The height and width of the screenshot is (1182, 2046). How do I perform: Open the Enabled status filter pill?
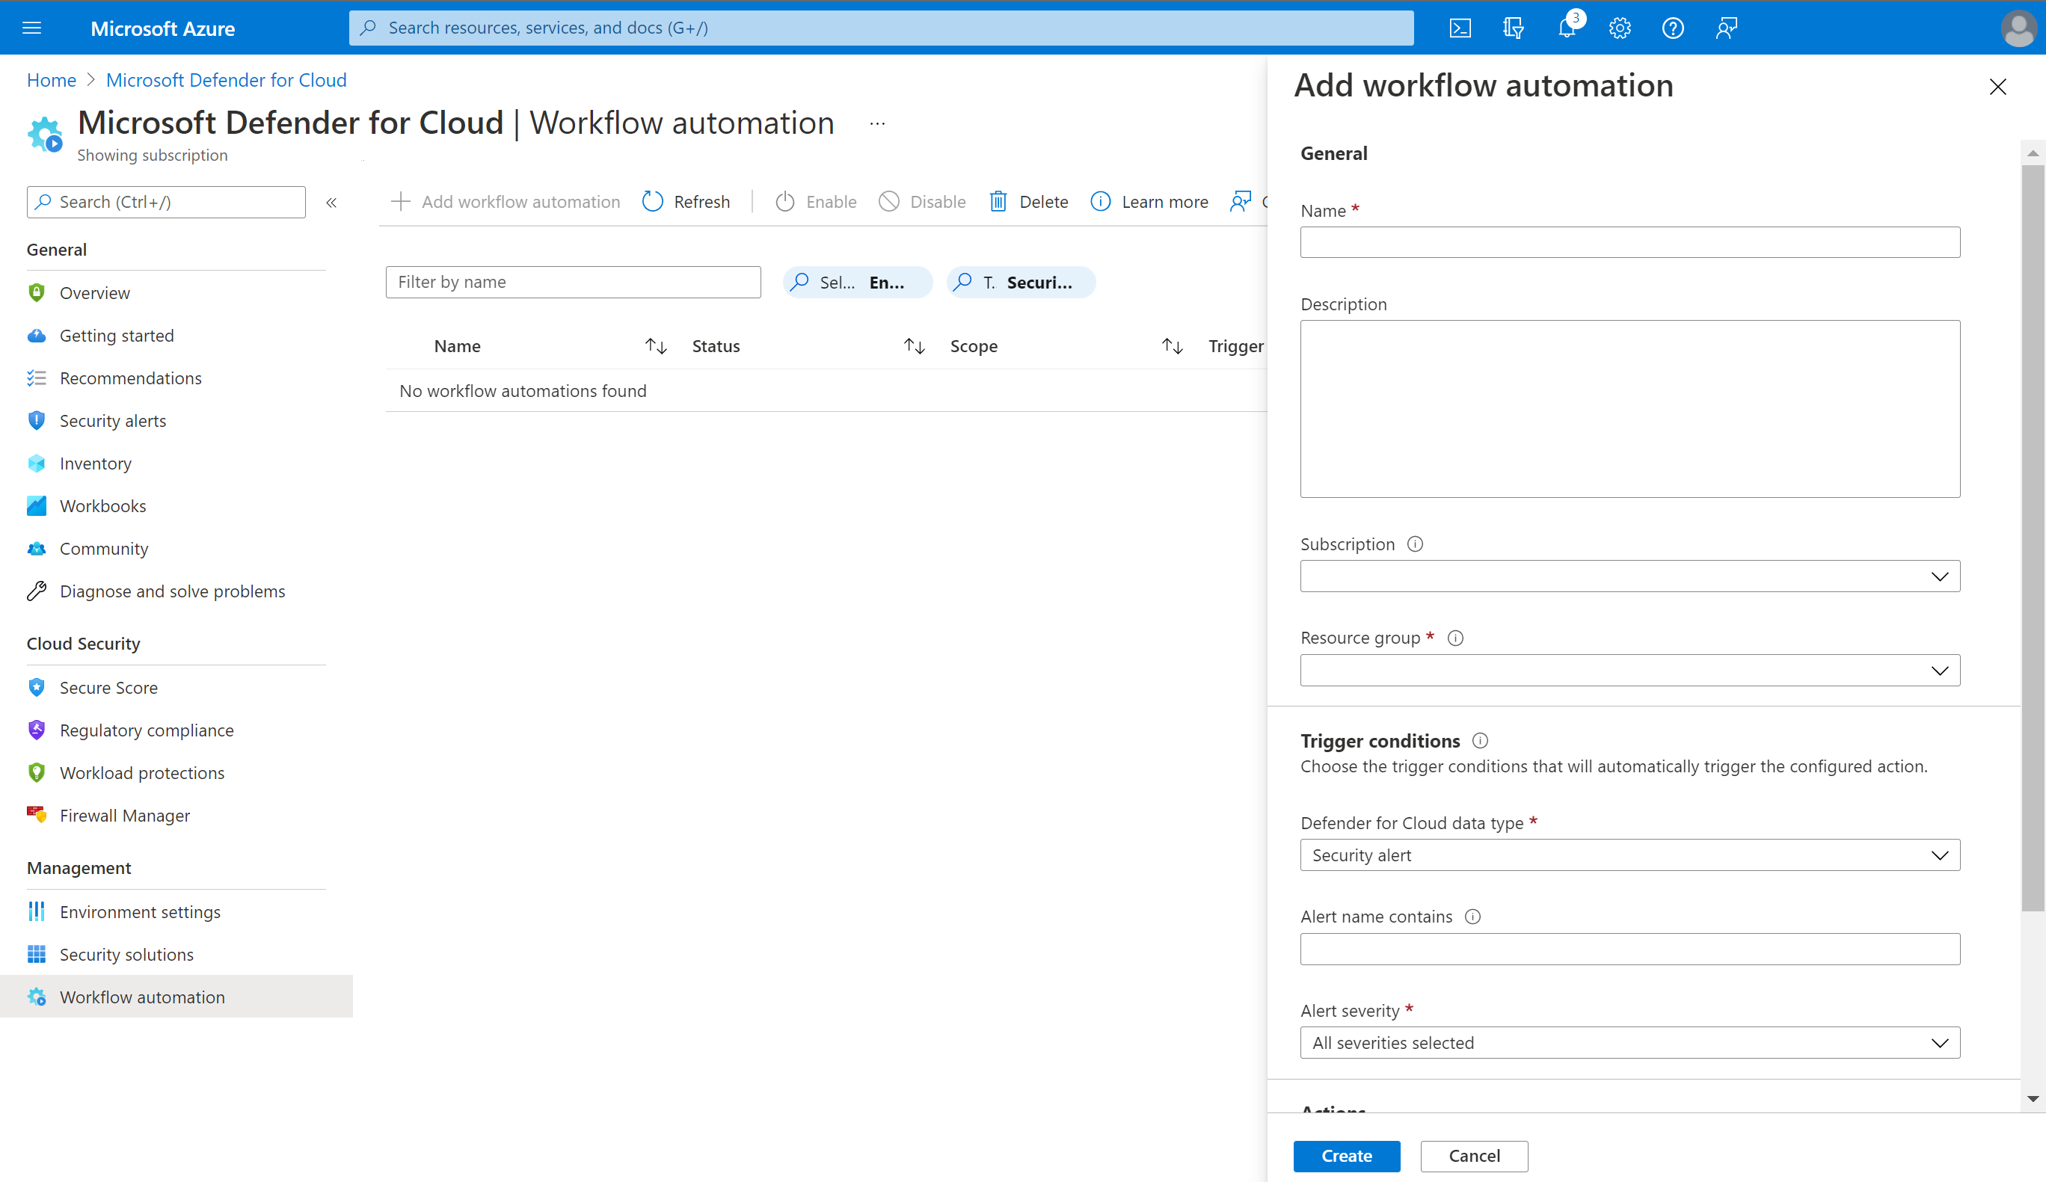pos(858,282)
